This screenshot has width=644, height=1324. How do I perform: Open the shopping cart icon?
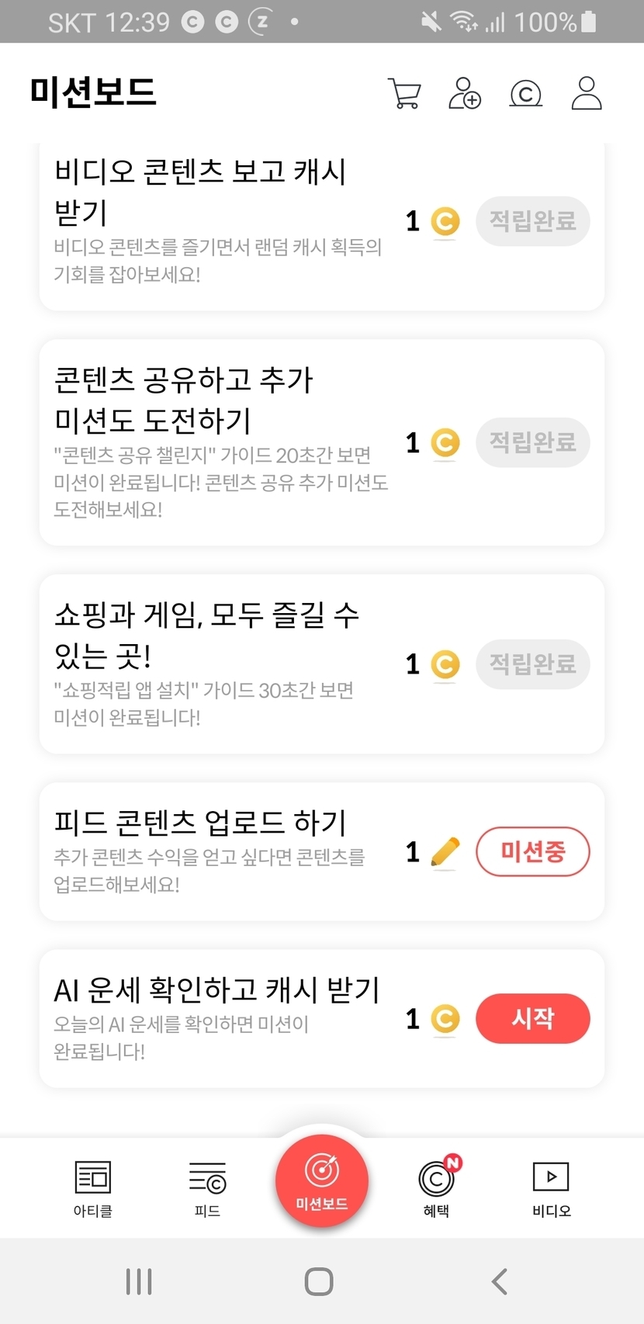point(404,93)
